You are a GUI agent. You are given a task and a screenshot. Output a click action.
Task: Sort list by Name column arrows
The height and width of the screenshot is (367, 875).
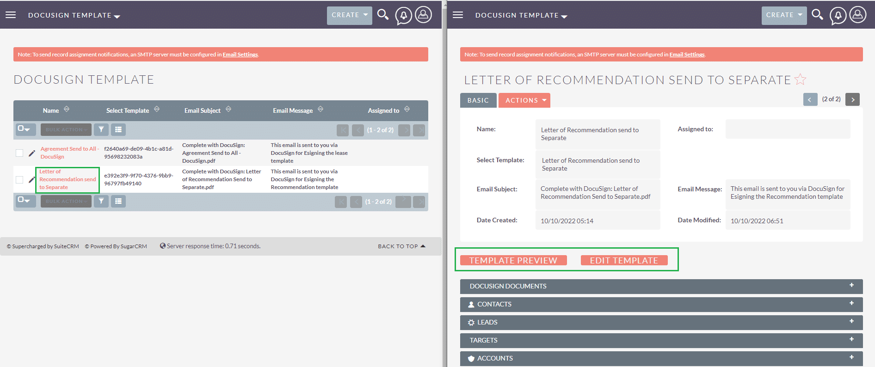click(x=67, y=109)
